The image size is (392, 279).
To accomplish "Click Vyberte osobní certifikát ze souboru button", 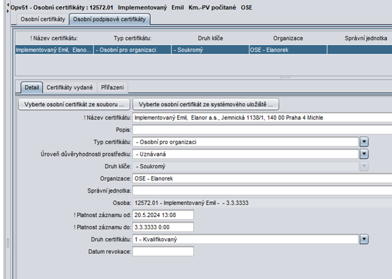I will click(74, 104).
